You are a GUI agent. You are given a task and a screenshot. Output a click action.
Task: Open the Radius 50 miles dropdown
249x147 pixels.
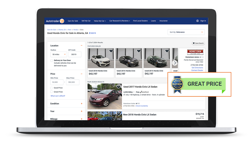(59, 54)
